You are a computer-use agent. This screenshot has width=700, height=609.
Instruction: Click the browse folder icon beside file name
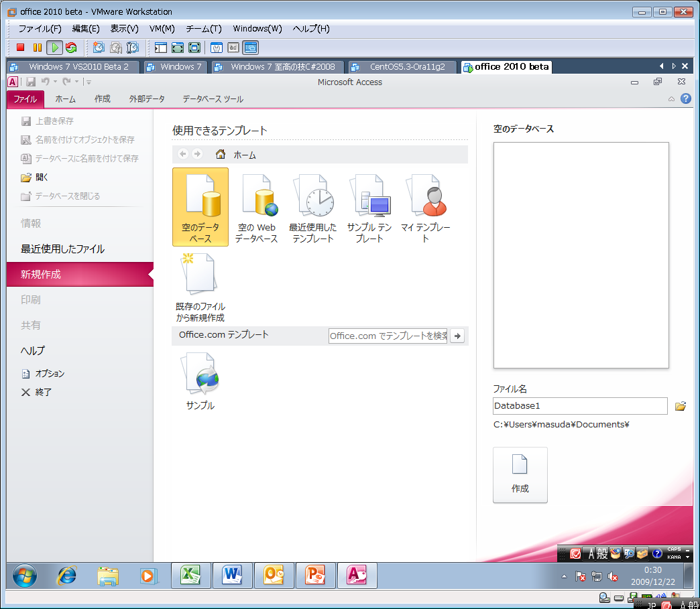coord(681,406)
